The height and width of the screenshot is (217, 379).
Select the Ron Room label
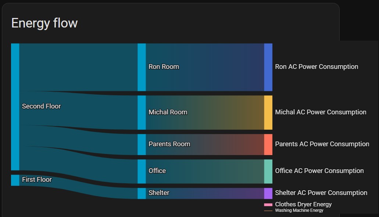pos(164,67)
